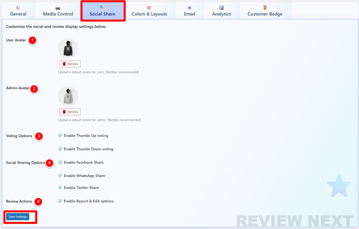Click the large star icon at bottom right
This screenshot has height=229, width=359.
tap(339, 185)
